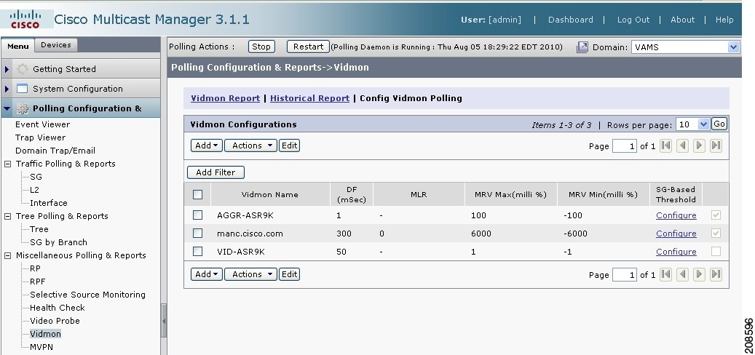
Task: Go to first page in top pager
Action: pyautogui.click(x=666, y=145)
